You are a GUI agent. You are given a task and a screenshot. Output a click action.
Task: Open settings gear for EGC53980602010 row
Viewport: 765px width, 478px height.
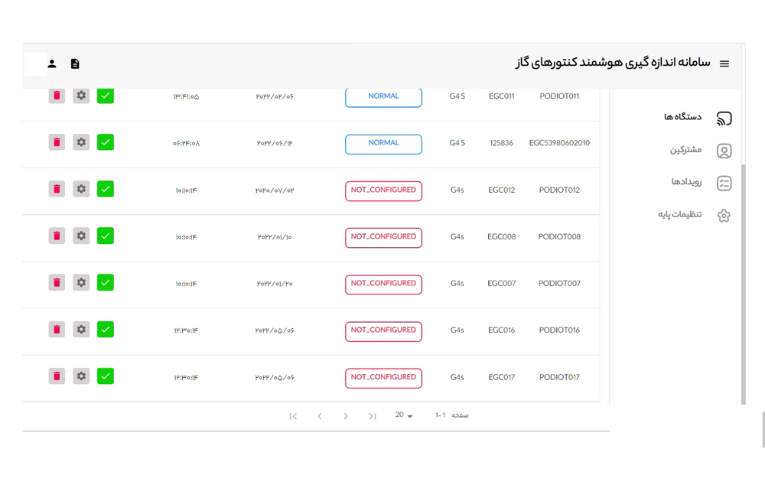tap(81, 142)
